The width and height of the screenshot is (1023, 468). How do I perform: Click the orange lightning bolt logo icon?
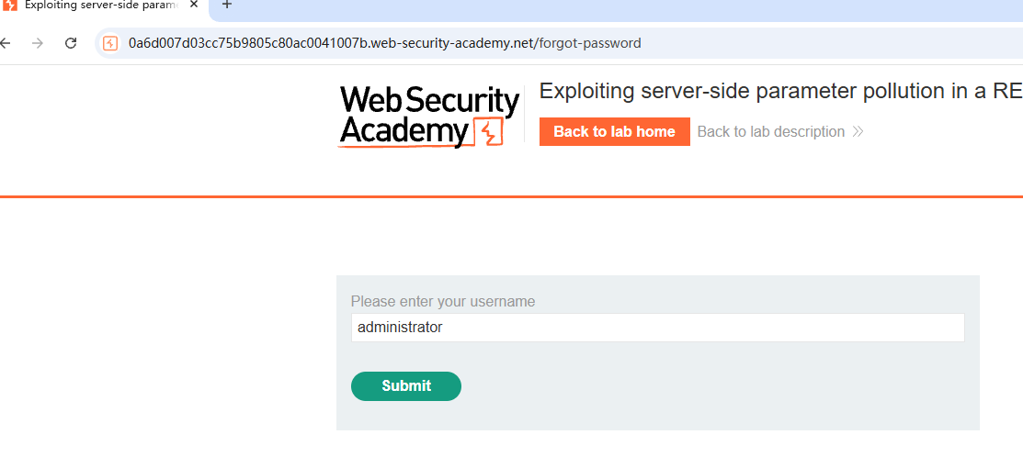point(489,131)
